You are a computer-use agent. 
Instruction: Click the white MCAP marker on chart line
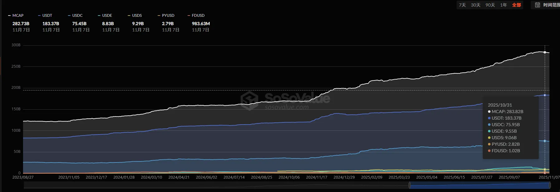coord(545,52)
